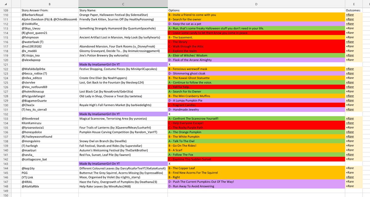Click 'A - Elixir of Witches' Wisdom' cell

click(256, 55)
